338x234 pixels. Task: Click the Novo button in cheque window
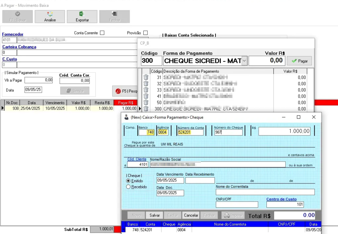[136, 215]
